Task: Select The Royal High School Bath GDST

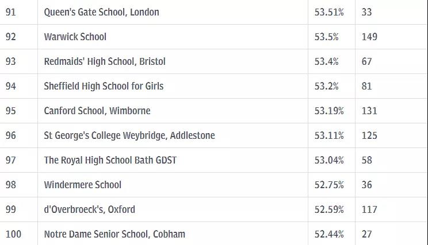Action: click(x=110, y=160)
